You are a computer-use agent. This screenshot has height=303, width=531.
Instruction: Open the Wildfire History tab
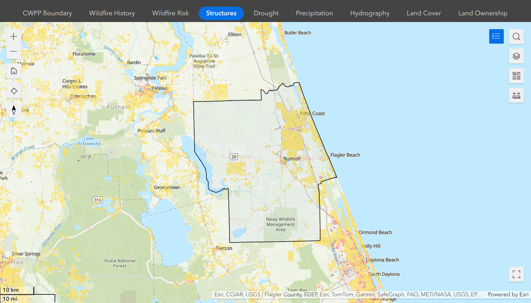[112, 13]
